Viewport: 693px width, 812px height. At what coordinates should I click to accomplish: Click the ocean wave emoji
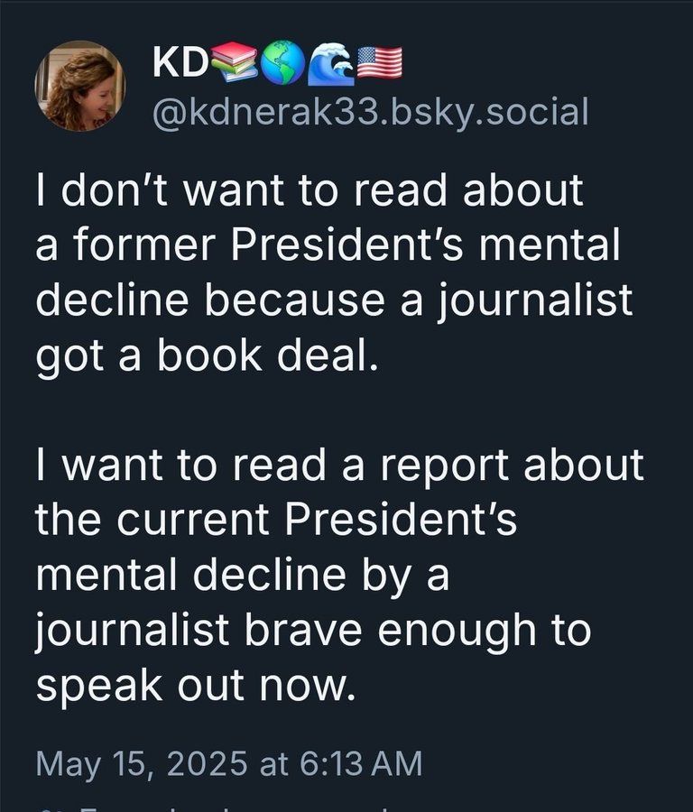click(331, 64)
